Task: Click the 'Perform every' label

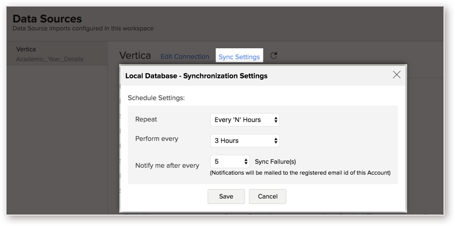Action: tap(157, 138)
